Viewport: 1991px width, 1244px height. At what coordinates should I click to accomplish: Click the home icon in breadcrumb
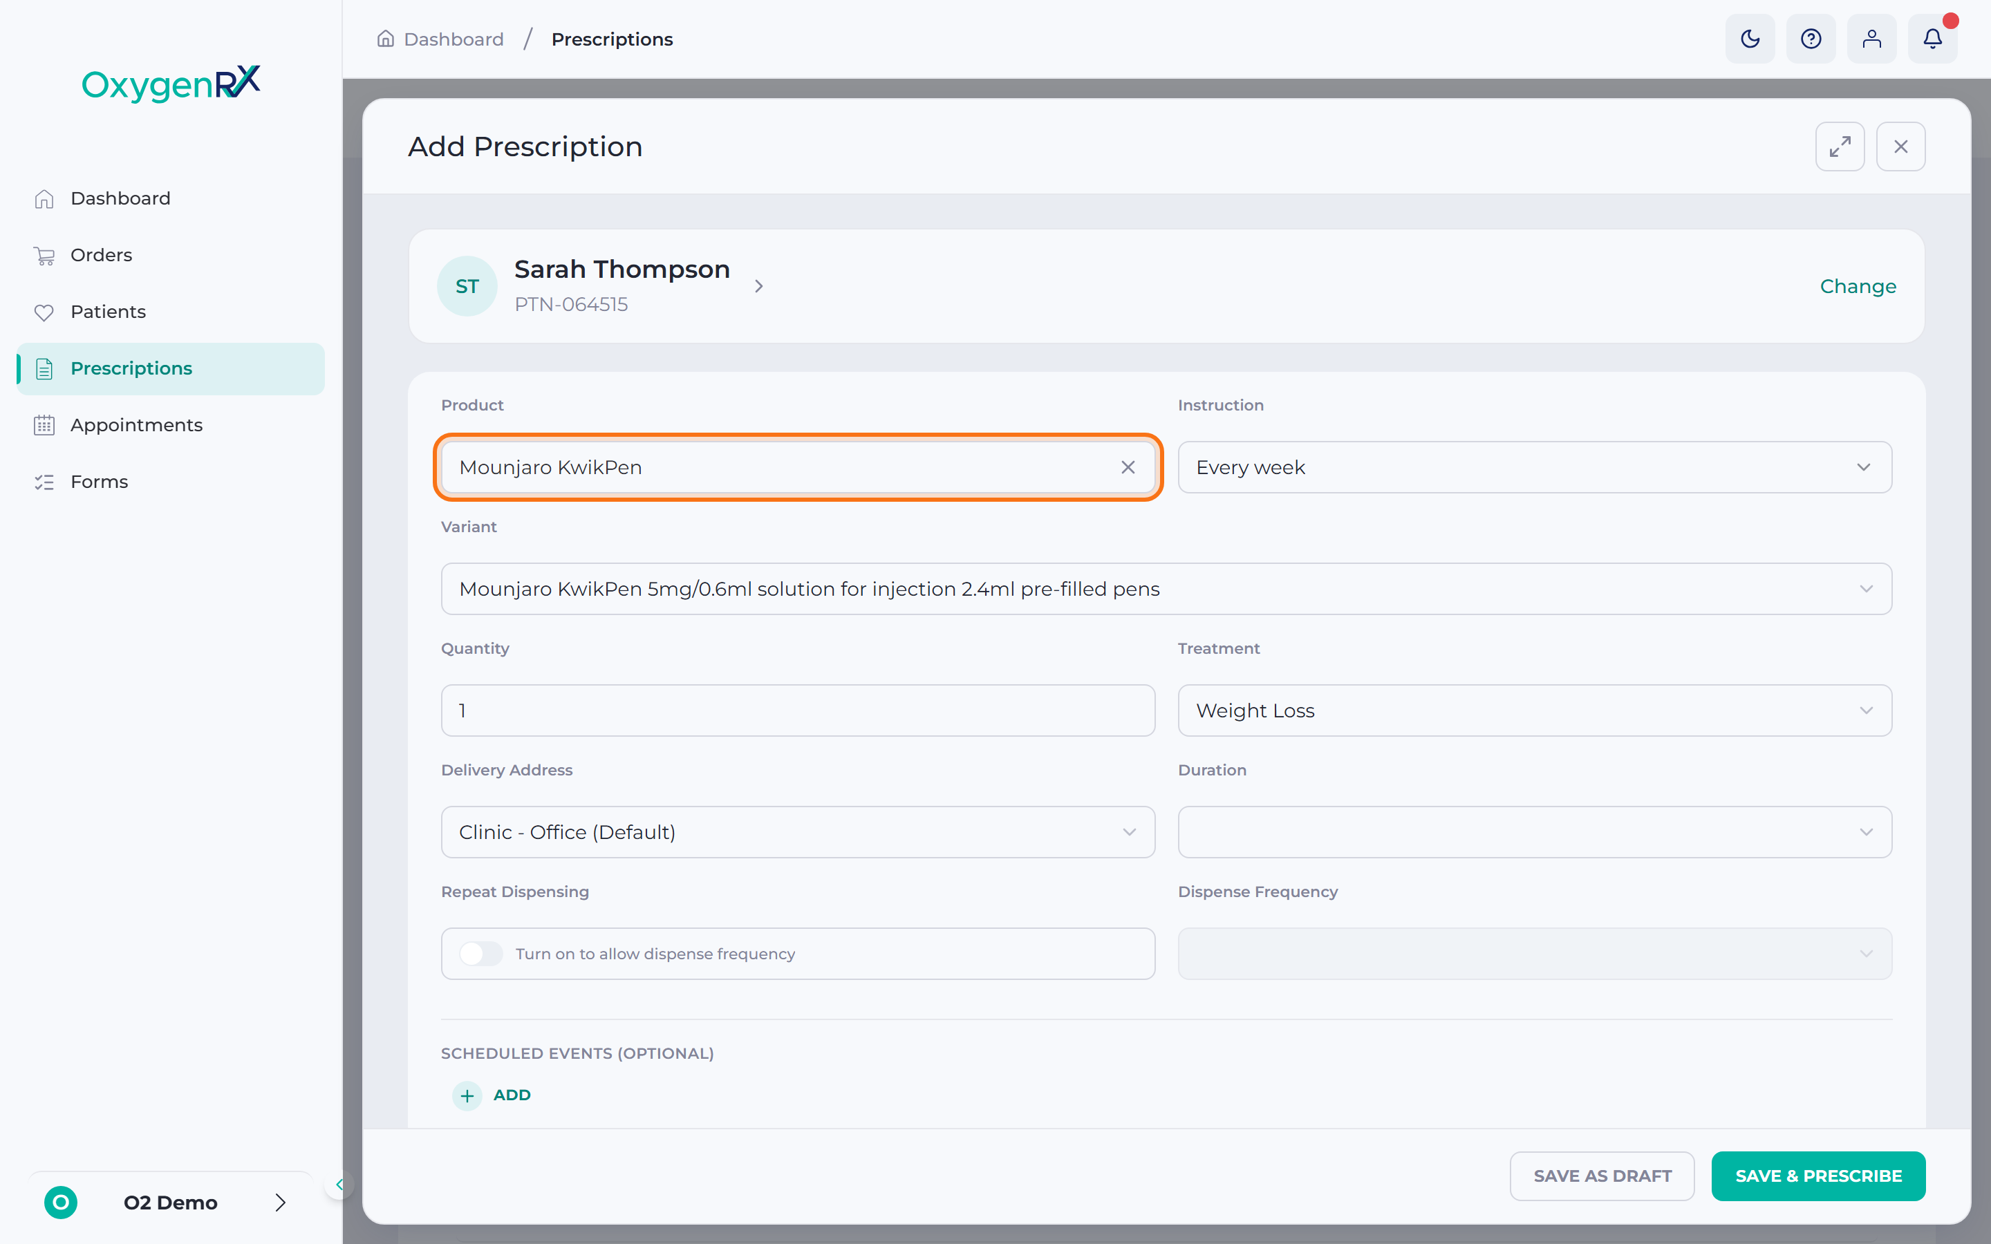pyautogui.click(x=385, y=39)
